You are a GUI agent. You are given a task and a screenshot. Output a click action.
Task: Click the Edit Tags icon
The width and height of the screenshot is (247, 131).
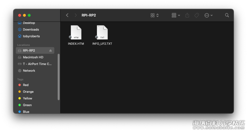(197, 15)
